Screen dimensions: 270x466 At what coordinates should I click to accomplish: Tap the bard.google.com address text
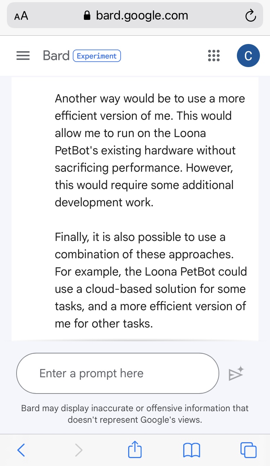pyautogui.click(x=142, y=16)
